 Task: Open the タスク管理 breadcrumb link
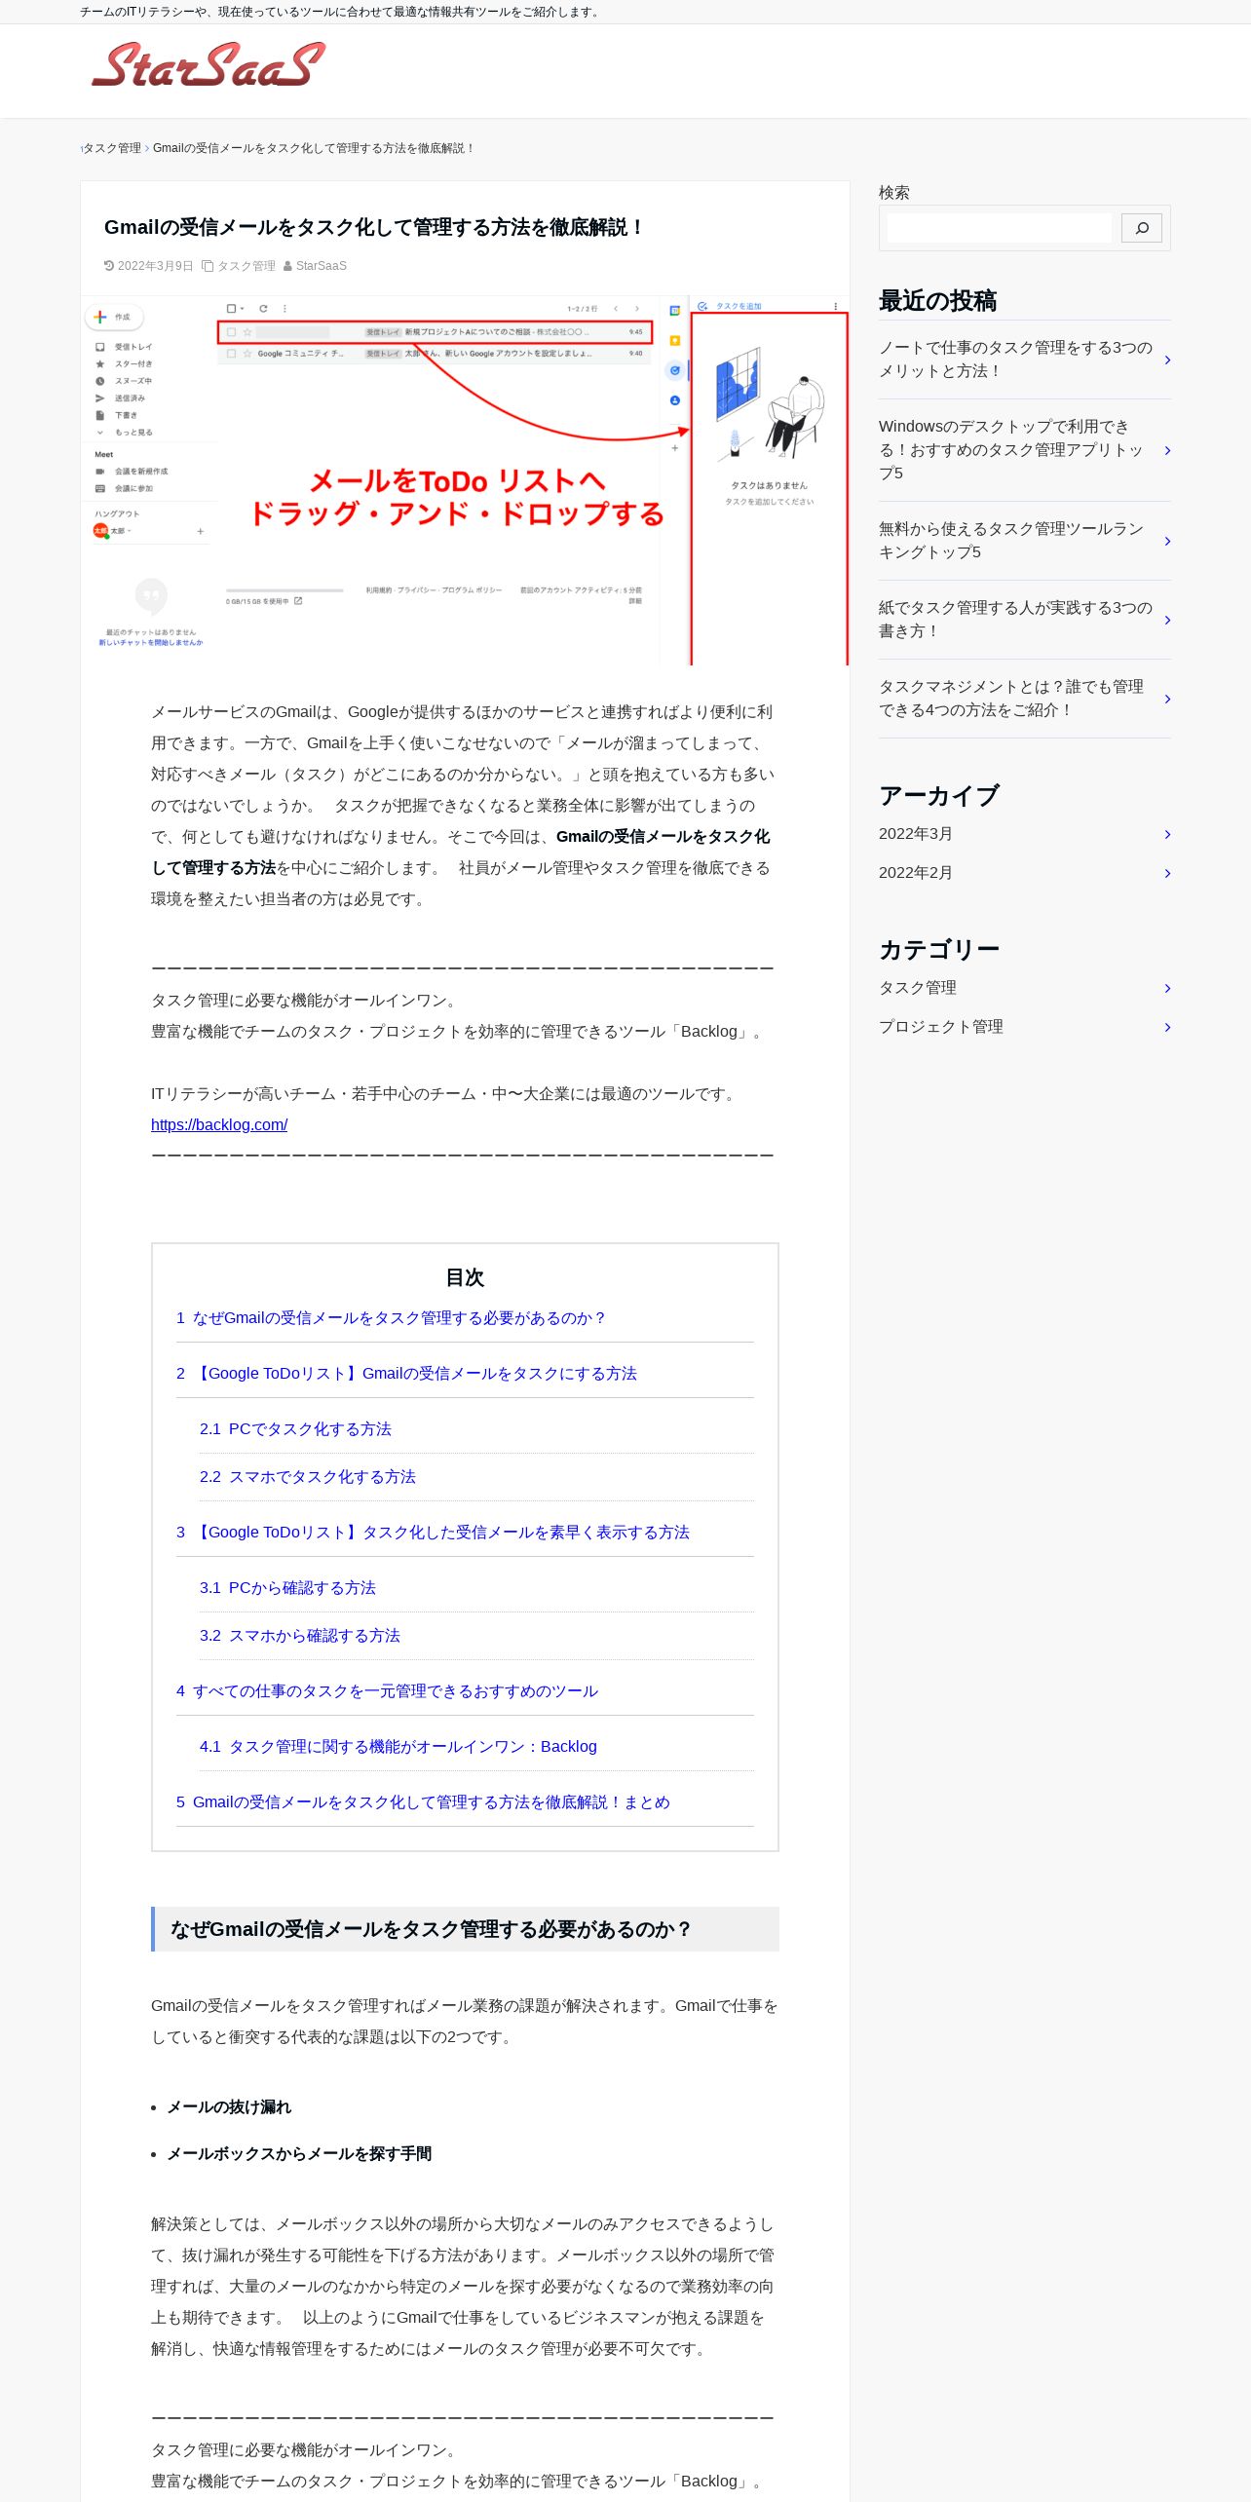tap(112, 148)
